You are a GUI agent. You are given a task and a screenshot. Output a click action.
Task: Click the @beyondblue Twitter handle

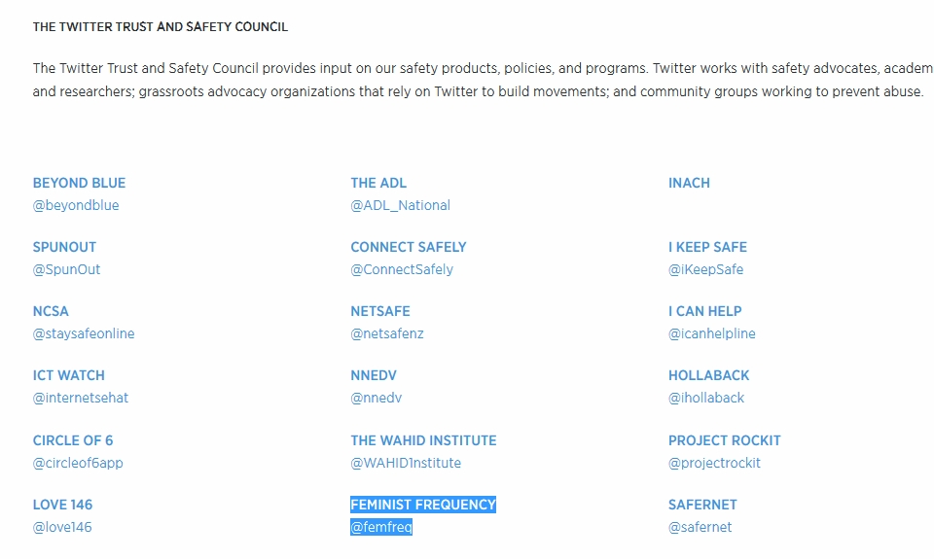click(x=76, y=205)
